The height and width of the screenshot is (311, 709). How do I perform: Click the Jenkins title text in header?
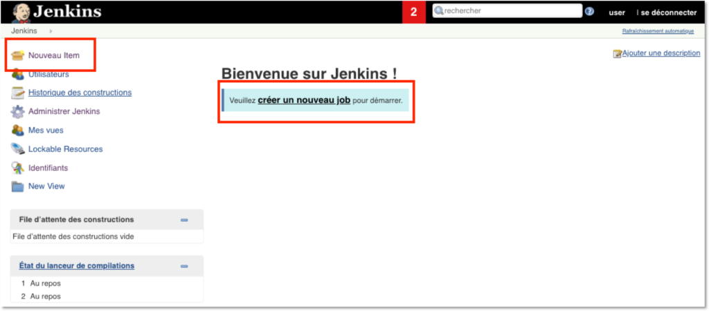point(67,12)
